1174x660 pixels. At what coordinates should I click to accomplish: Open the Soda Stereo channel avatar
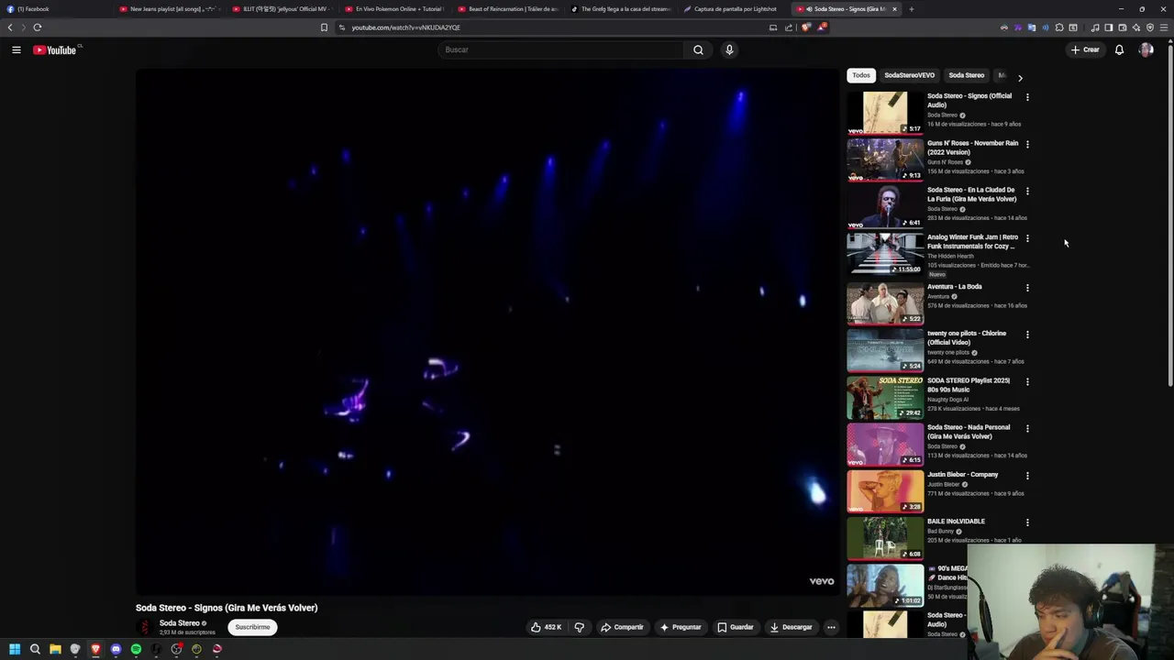[x=145, y=627]
